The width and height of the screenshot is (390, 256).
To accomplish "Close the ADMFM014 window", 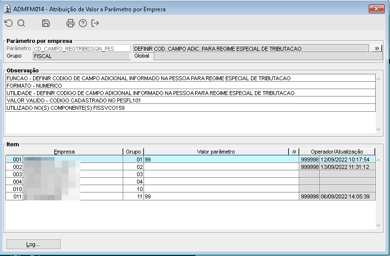I will click(x=377, y=9).
